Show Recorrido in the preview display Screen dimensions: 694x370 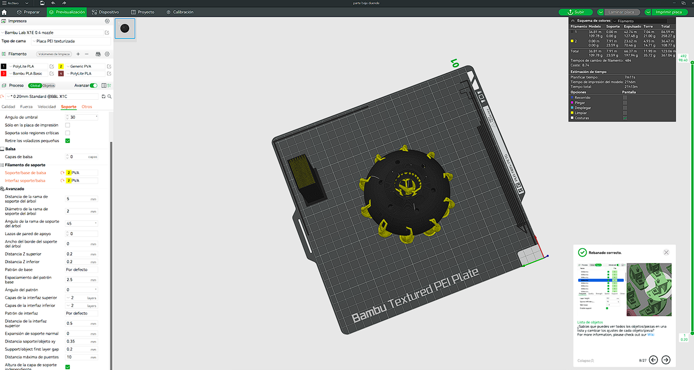click(x=625, y=98)
